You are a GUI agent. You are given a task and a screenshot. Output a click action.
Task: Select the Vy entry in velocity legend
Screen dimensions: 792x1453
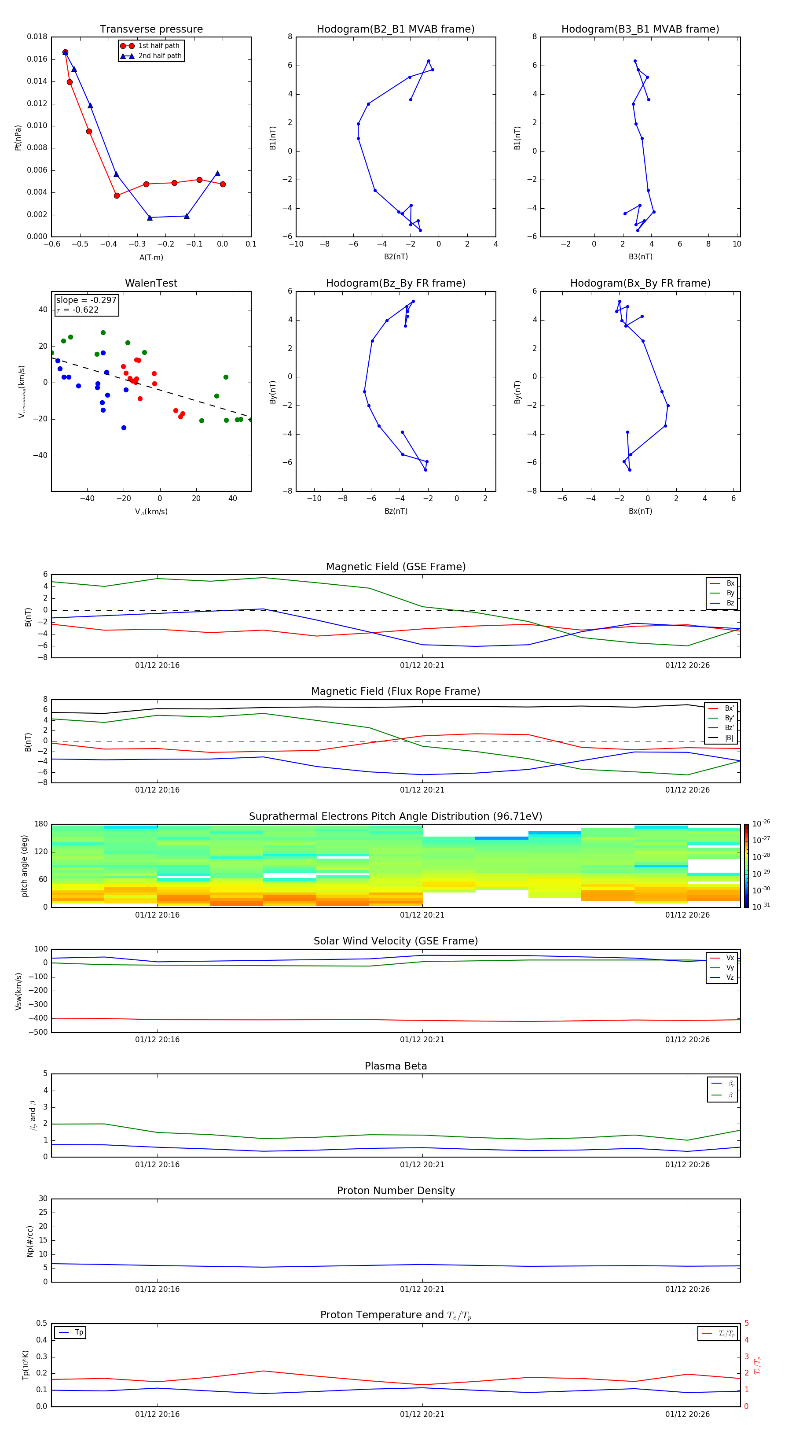coord(722,967)
